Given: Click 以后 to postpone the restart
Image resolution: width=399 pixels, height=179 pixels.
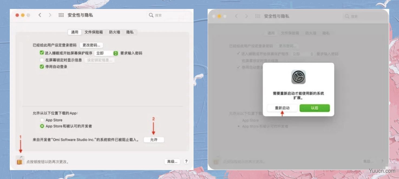Looking at the screenshot, I should coord(315,108).
